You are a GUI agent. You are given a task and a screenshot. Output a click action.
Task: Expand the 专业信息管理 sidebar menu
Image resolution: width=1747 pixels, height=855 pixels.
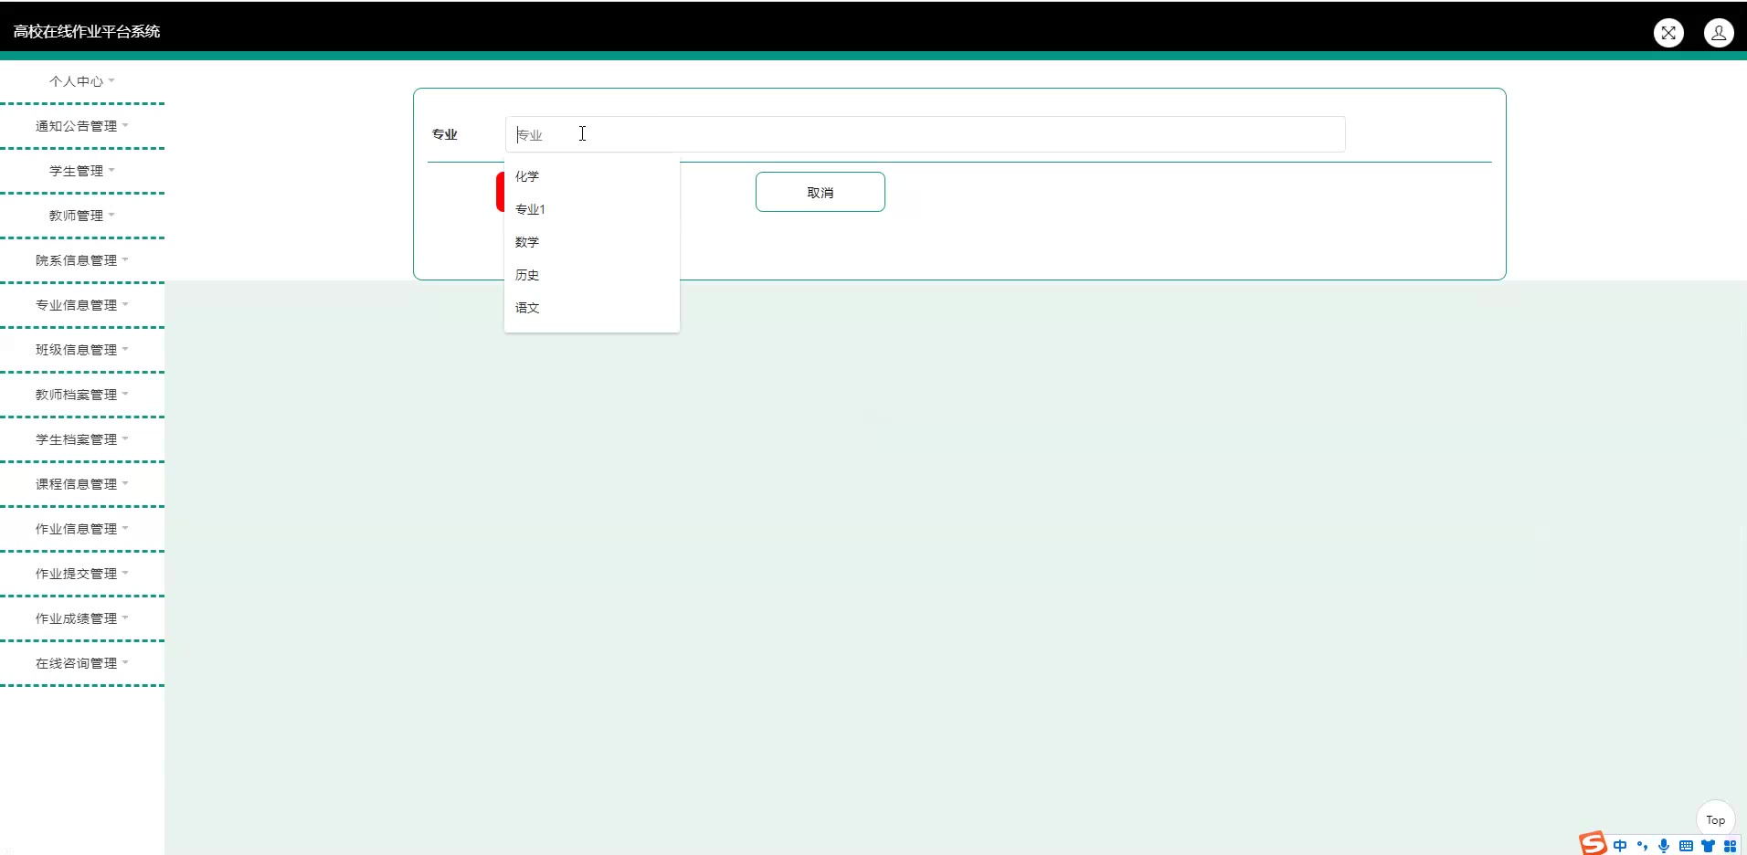82,305
